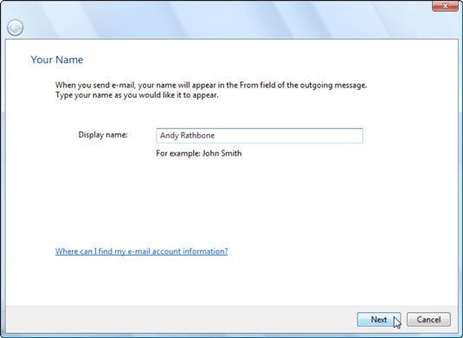The width and height of the screenshot is (463, 338).
Task: Cancel the e-mail account setup
Action: 428,320
